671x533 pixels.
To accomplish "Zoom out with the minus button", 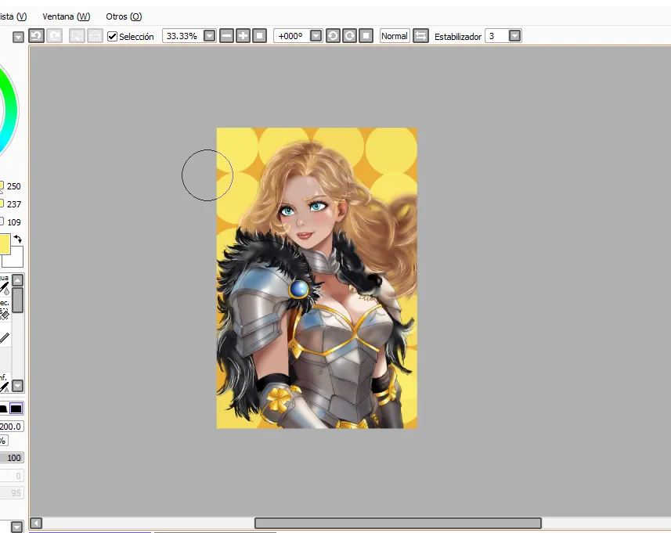I will (226, 36).
